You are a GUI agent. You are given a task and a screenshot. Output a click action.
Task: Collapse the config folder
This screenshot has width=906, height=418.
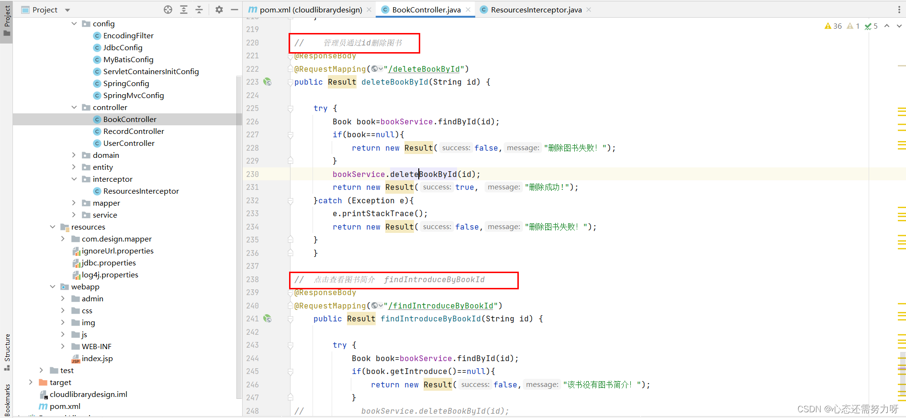click(x=74, y=23)
